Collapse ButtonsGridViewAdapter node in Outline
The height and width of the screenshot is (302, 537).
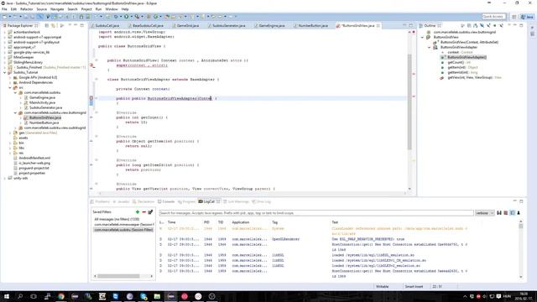[430, 47]
